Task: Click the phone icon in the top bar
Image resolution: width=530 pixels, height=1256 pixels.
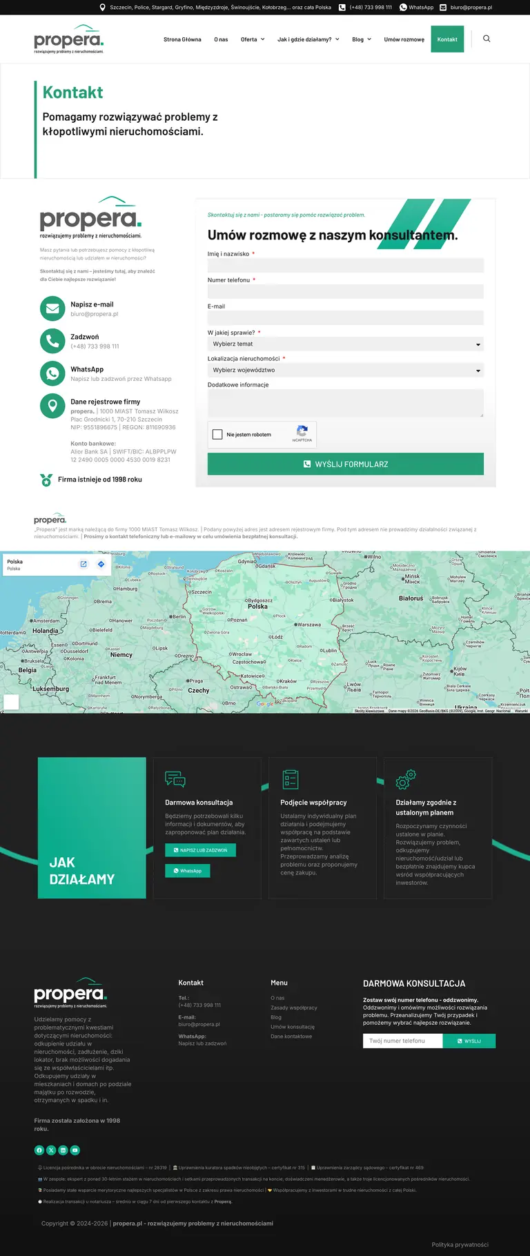Action: coord(342,8)
